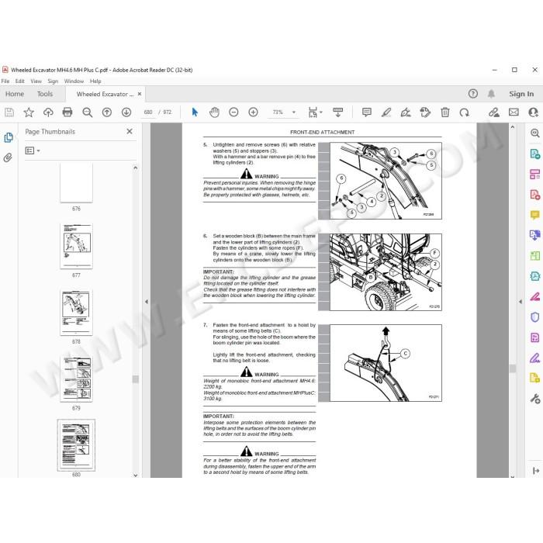Select page 676 thumbnail

(76, 183)
